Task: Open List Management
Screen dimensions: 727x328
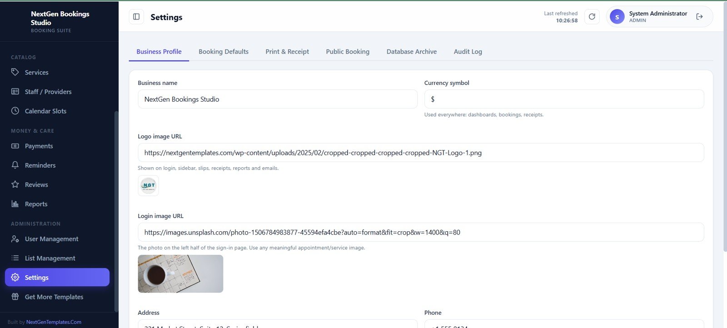Action: click(57, 258)
